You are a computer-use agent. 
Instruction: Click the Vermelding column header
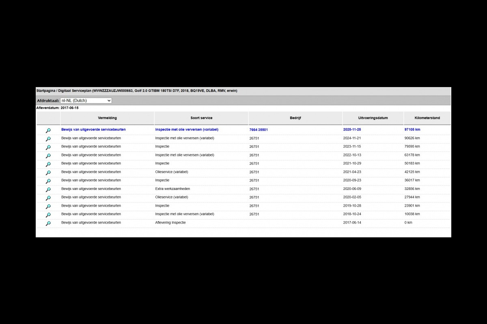tap(107, 118)
